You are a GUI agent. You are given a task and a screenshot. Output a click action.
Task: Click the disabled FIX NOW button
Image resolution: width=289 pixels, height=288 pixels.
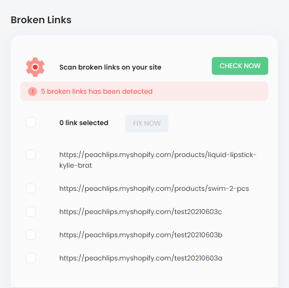[147, 123]
